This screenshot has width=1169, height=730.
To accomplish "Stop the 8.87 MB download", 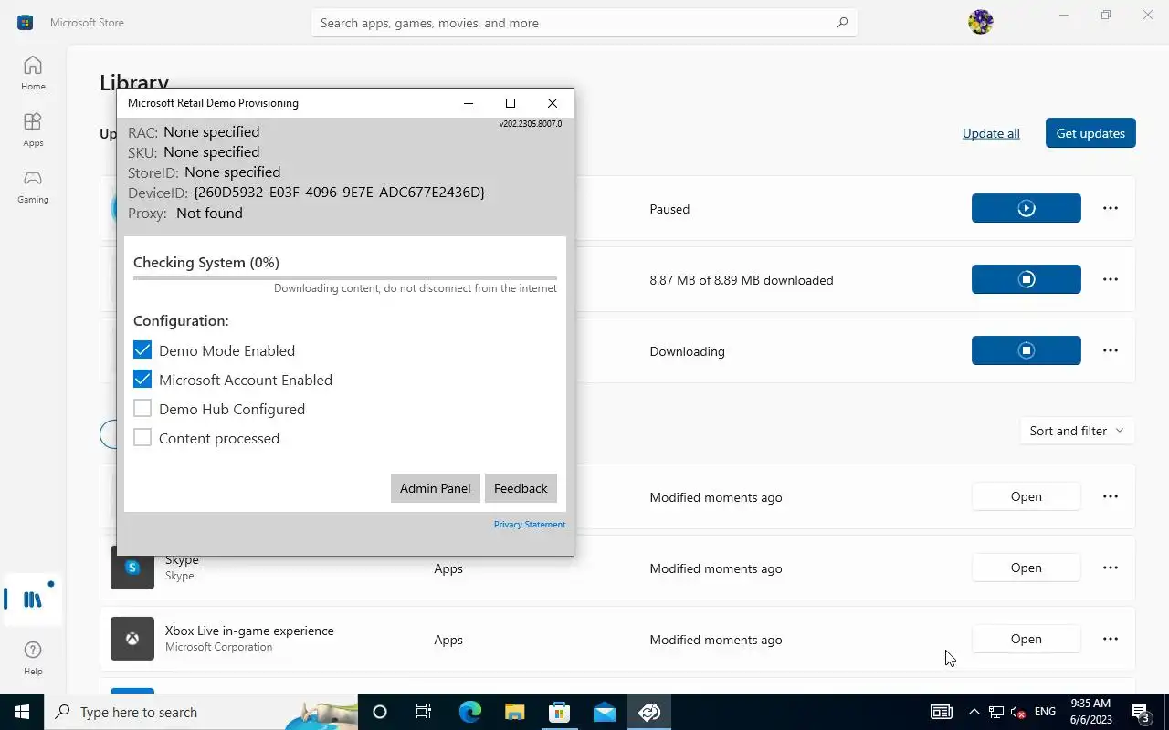I will point(1026,279).
